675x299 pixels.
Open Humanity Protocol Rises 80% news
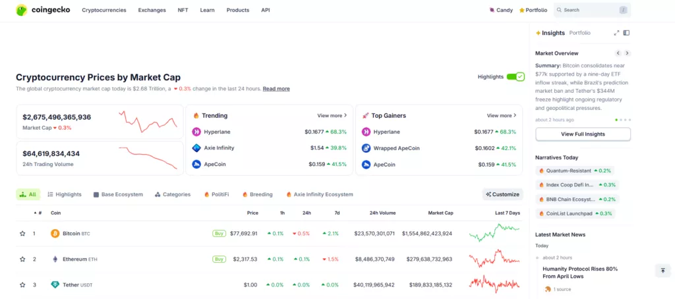580,272
